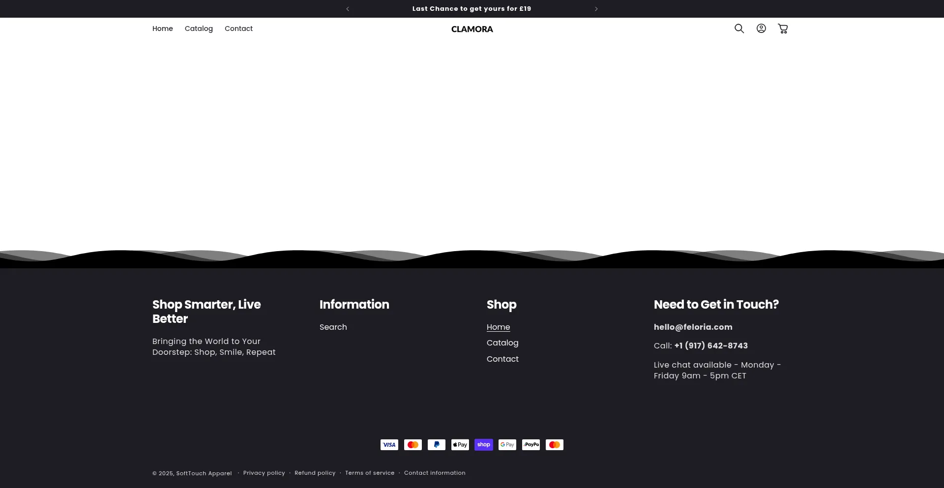Open Catalog link in footer Shop section
The image size is (944, 488).
click(x=502, y=343)
